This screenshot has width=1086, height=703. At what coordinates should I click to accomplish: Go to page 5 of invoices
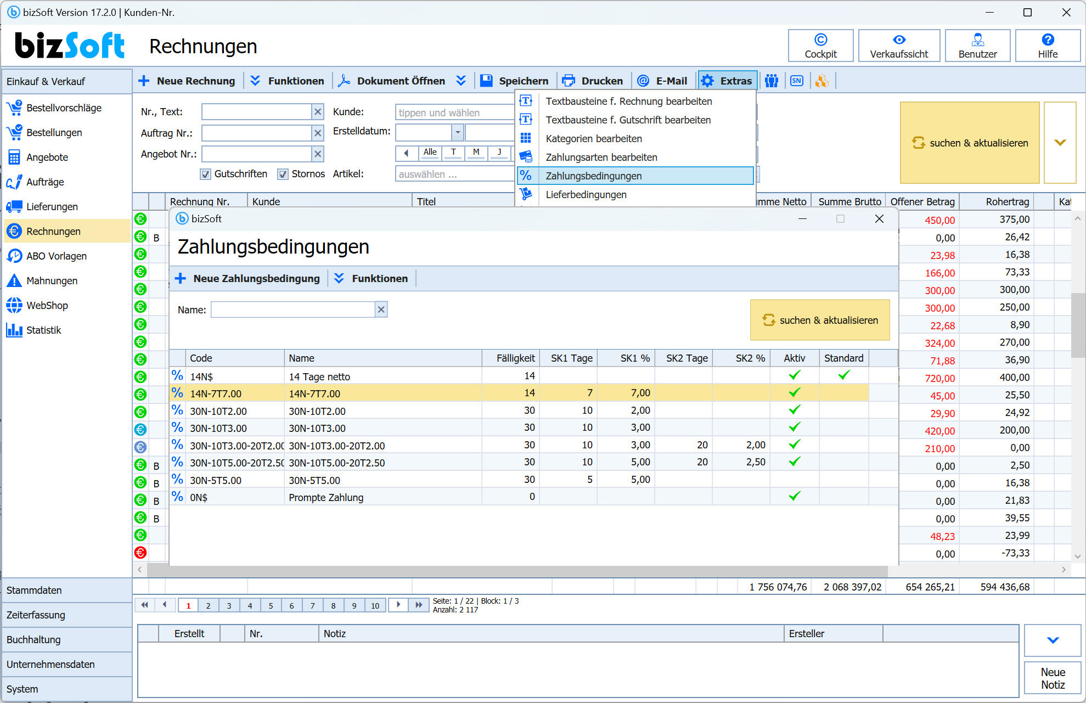click(x=271, y=605)
